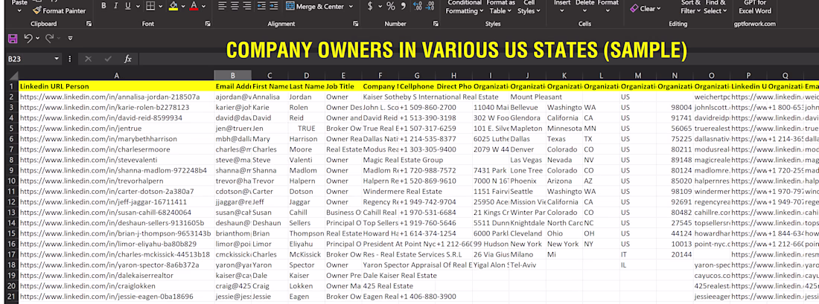The height and width of the screenshot is (304, 819).
Task: Open the Clear dropdown
Action: point(645,8)
